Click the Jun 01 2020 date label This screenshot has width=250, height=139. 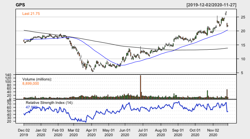click(x=125, y=133)
